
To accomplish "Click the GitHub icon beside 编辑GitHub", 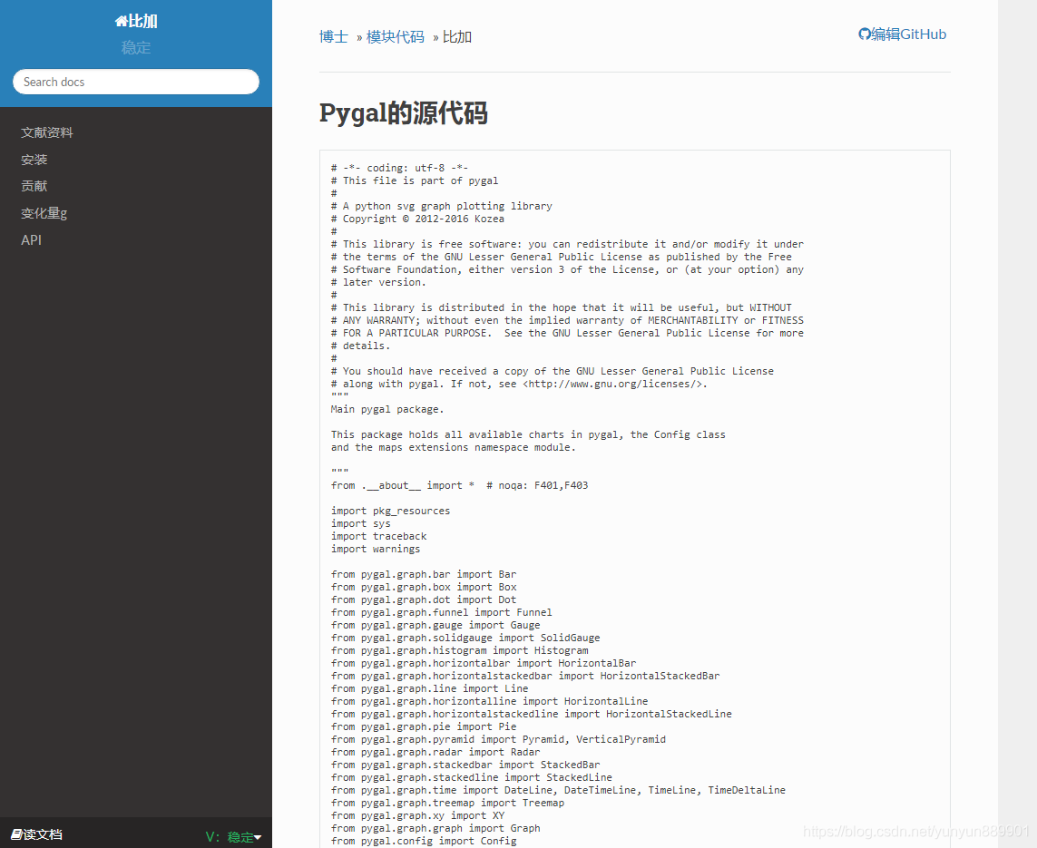I will coord(864,34).
